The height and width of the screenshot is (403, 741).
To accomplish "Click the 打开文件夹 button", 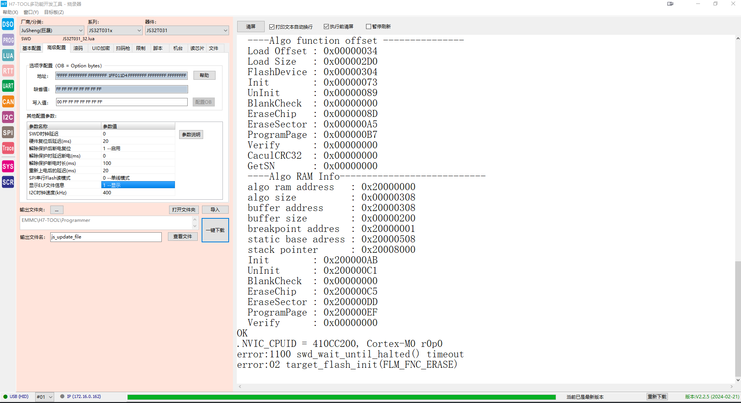I will (x=184, y=210).
